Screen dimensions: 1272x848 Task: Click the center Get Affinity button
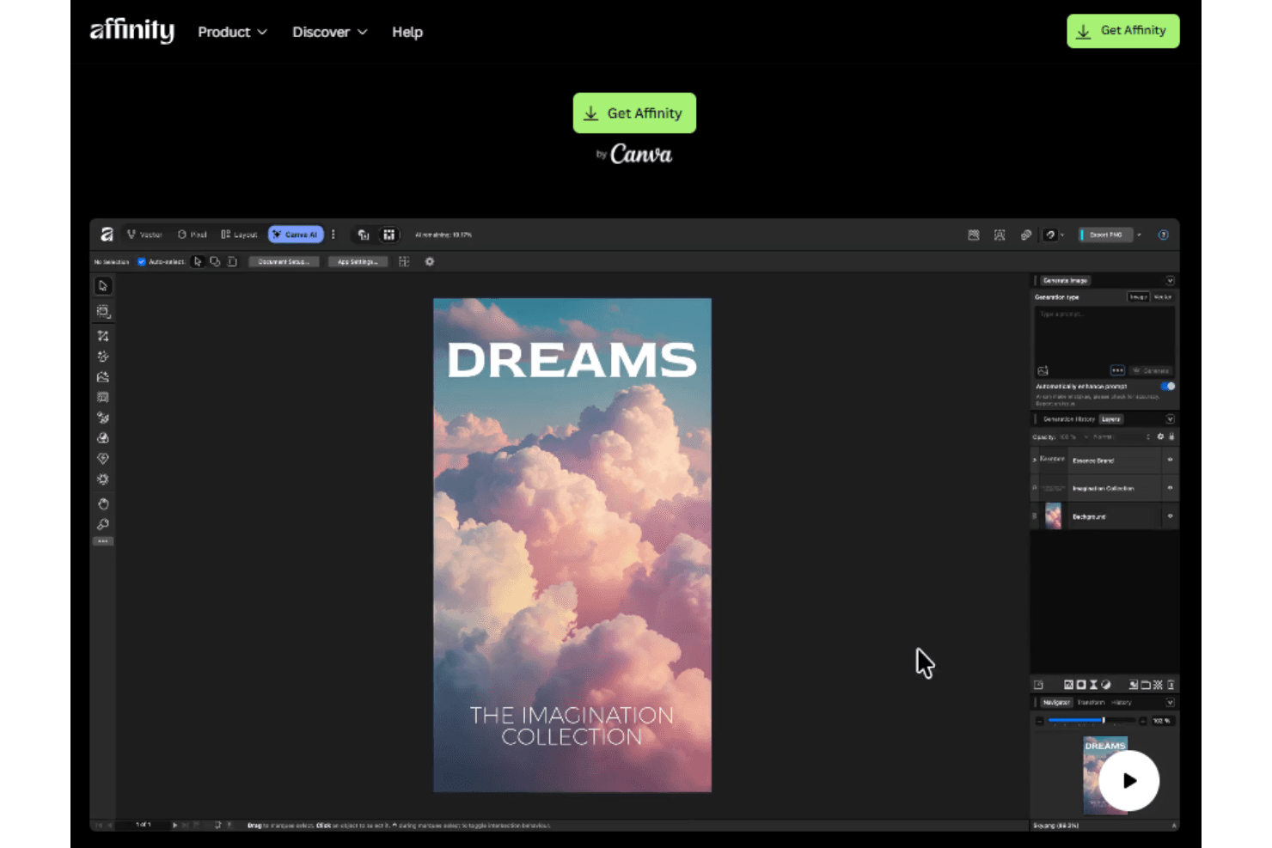(634, 113)
